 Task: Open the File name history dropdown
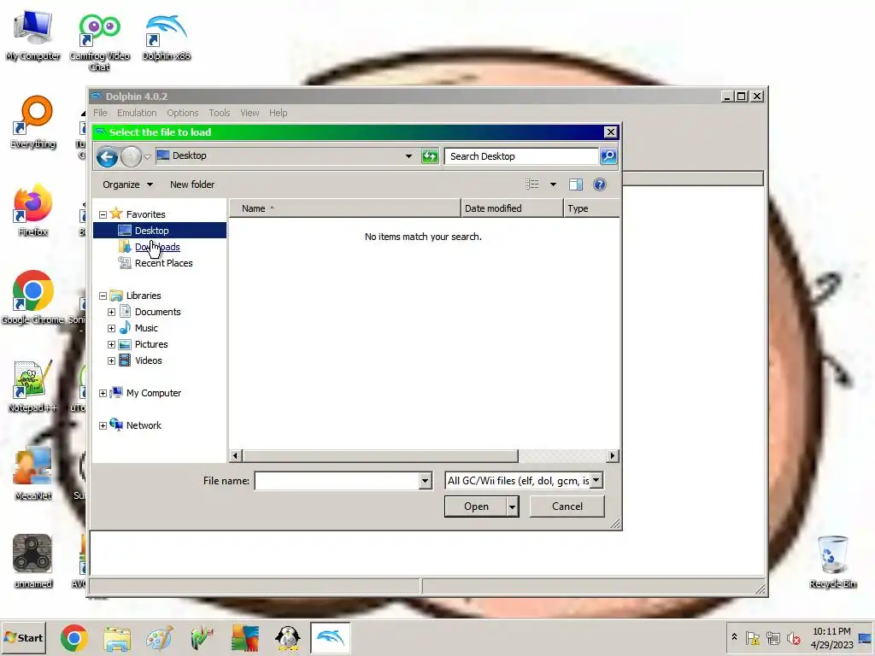tap(426, 481)
